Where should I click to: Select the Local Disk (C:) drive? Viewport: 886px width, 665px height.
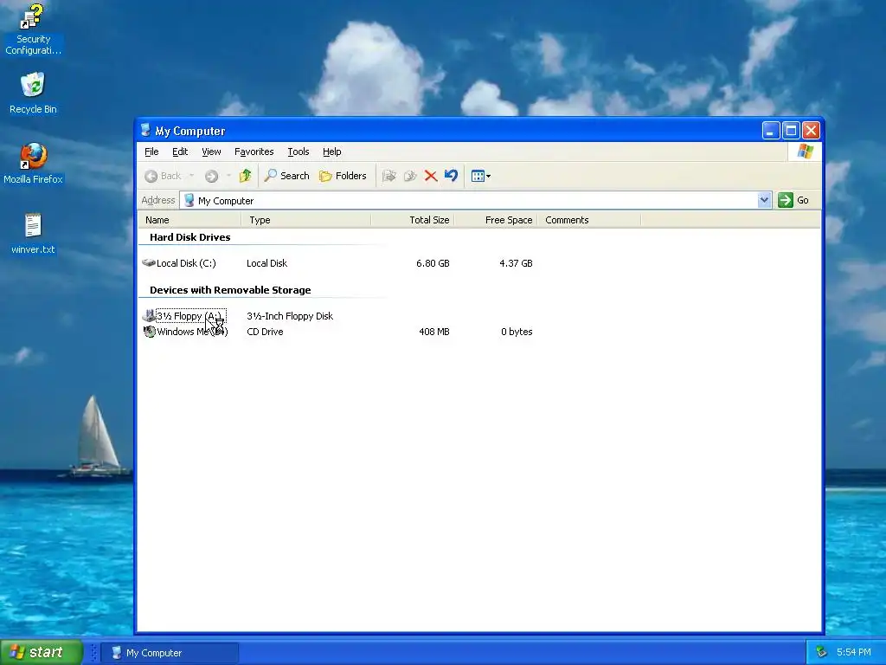click(x=179, y=263)
